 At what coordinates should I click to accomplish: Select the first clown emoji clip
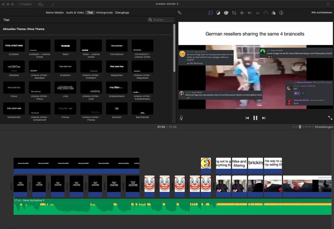[149, 186]
